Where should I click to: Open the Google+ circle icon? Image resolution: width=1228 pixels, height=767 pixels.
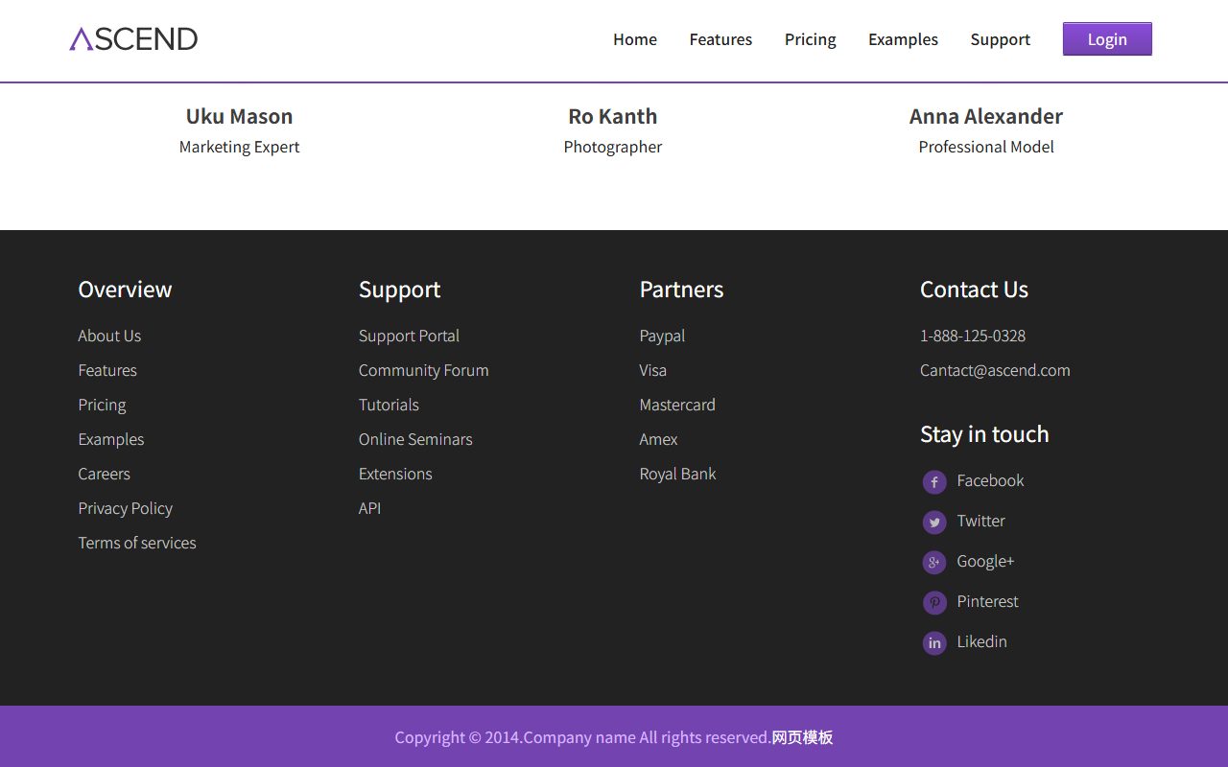[934, 563]
